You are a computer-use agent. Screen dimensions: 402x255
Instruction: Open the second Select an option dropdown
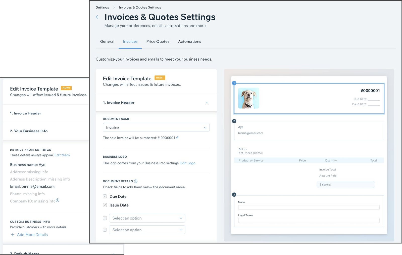(147, 230)
